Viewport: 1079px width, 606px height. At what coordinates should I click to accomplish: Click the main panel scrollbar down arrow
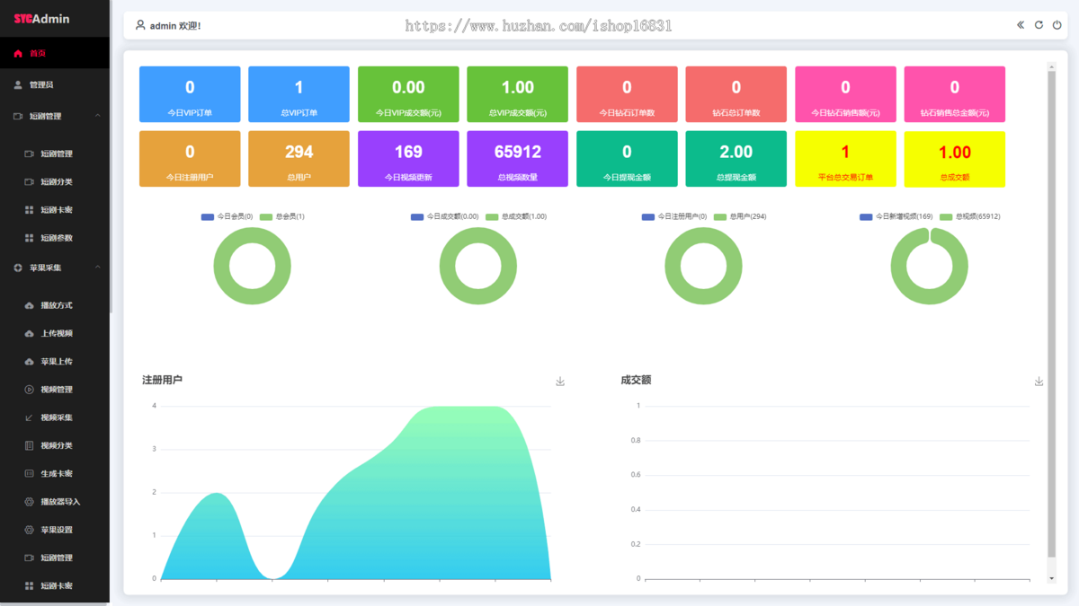[x=1051, y=579]
